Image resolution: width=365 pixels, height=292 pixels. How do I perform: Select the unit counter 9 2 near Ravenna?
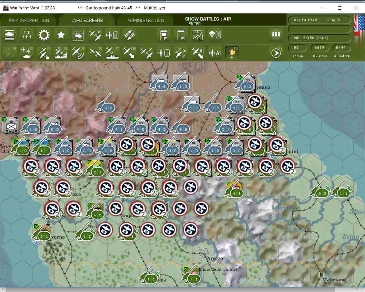click(x=246, y=83)
